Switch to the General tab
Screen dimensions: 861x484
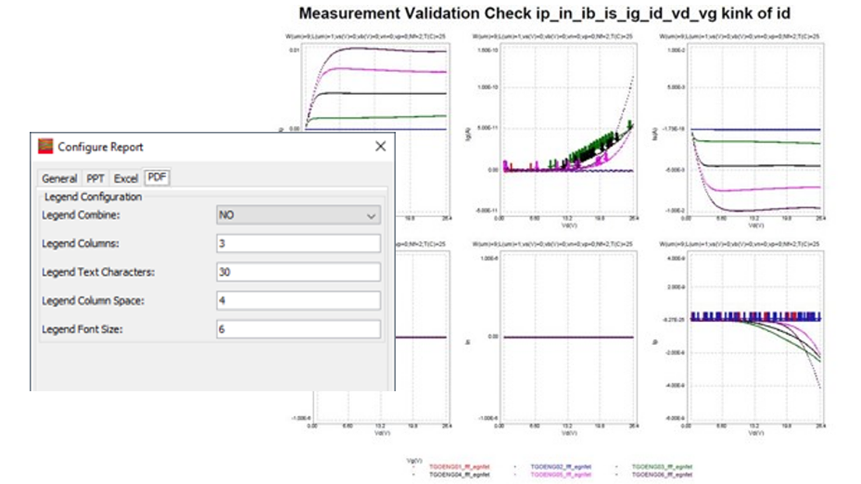click(59, 179)
